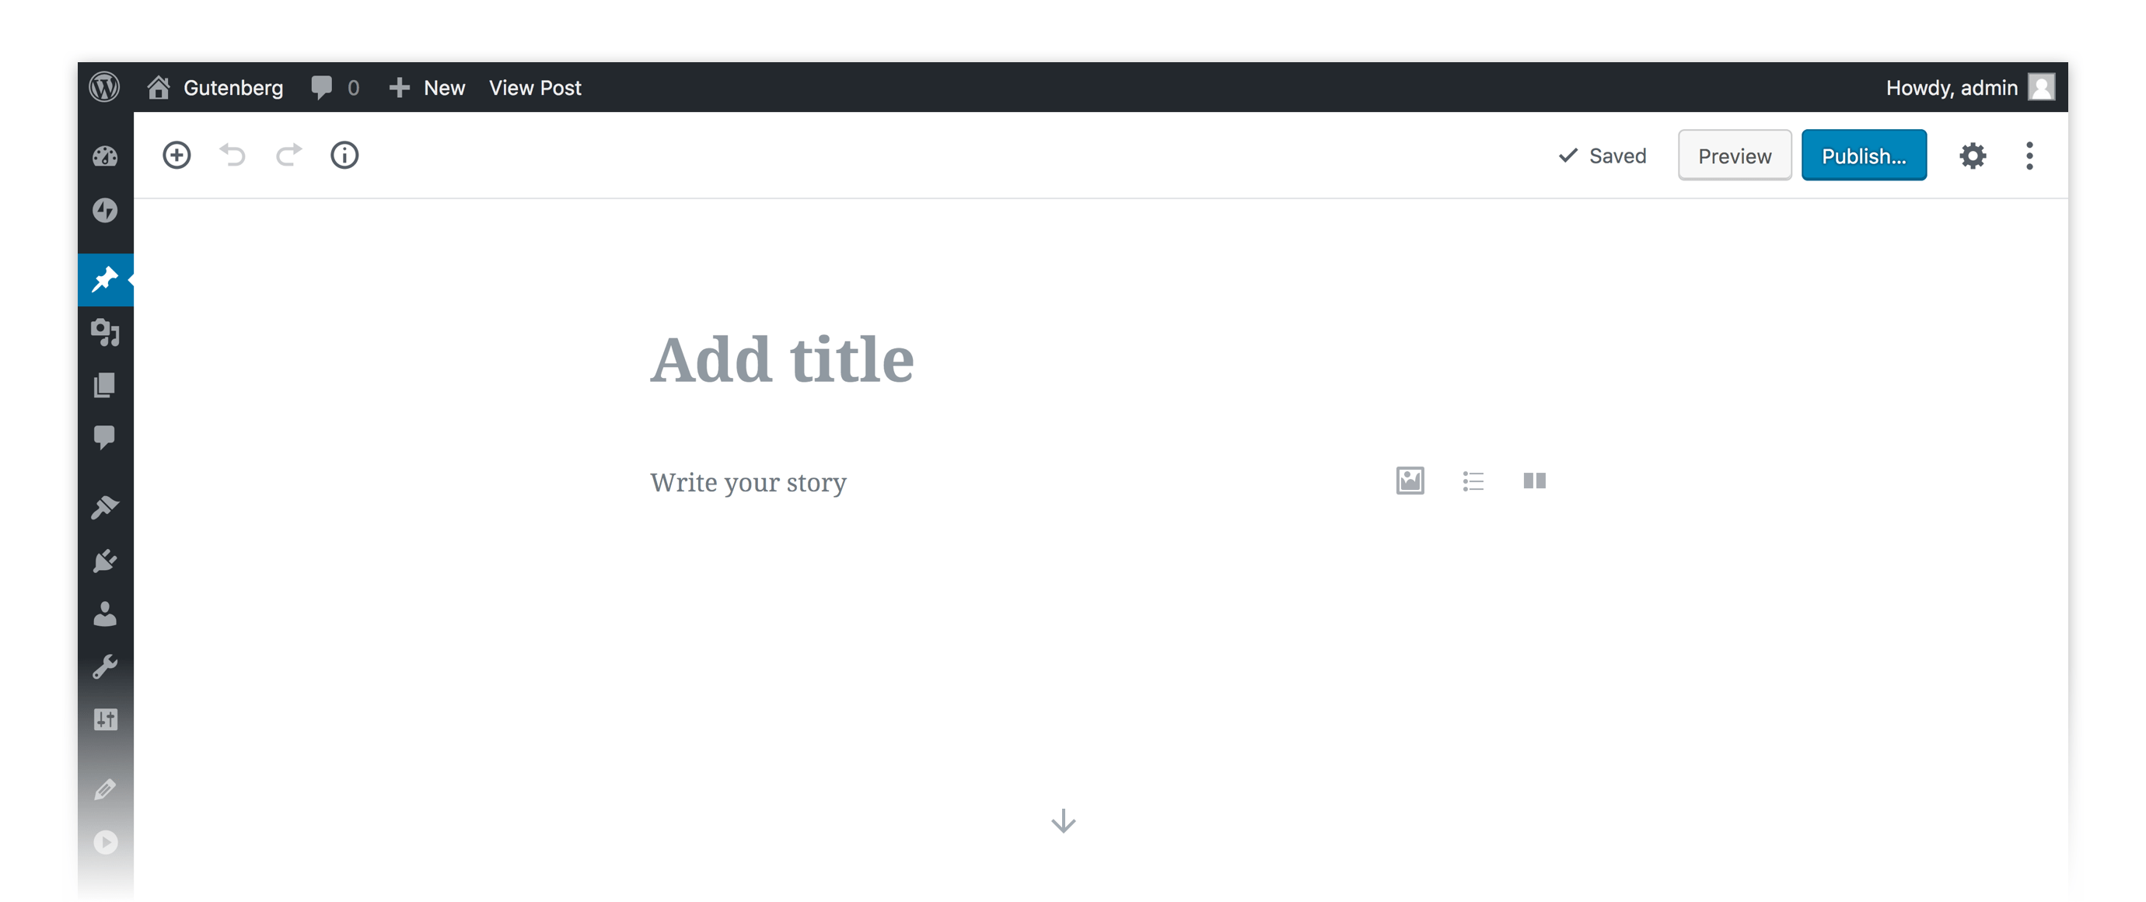
Task: Select the Redo tool
Action: pyautogui.click(x=288, y=153)
